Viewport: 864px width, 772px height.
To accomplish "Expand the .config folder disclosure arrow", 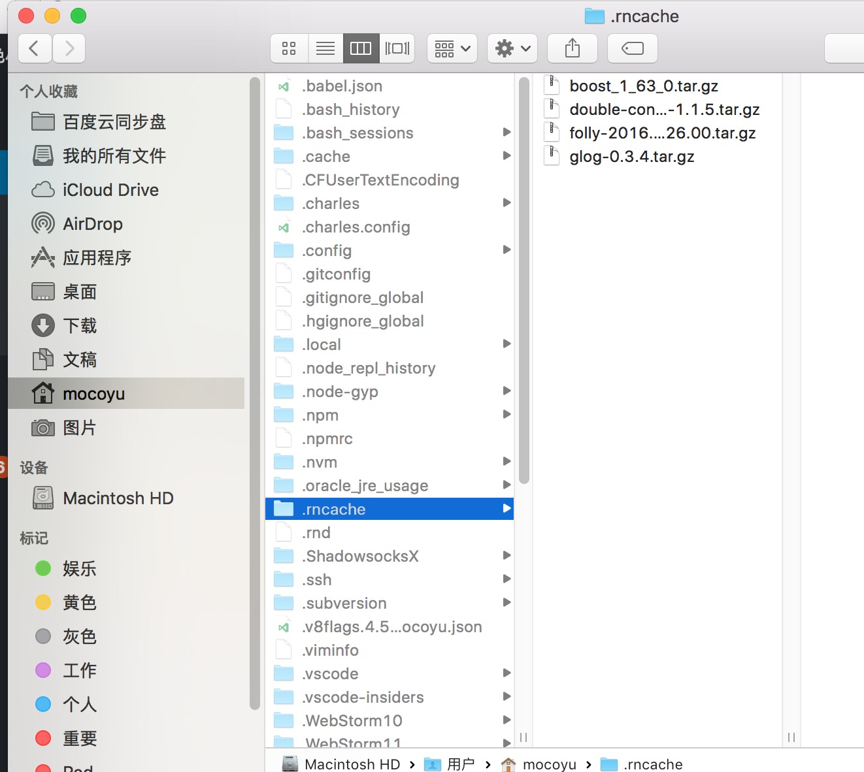I will click(x=507, y=249).
